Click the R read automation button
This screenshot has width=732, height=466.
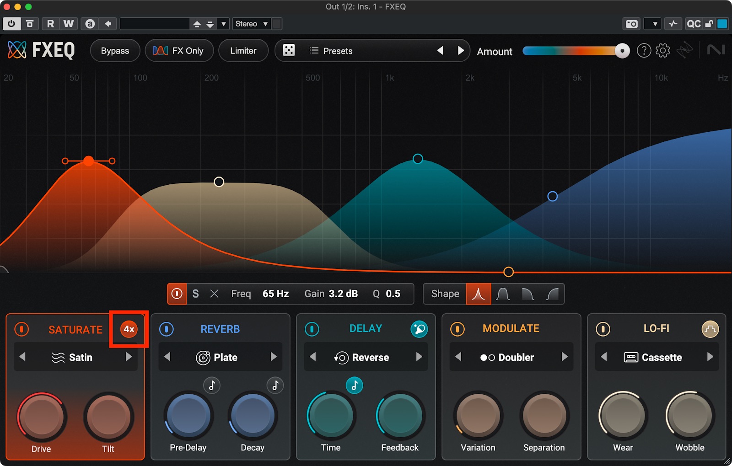click(50, 24)
